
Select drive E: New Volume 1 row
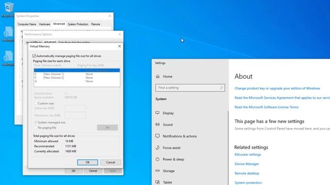point(77,74)
